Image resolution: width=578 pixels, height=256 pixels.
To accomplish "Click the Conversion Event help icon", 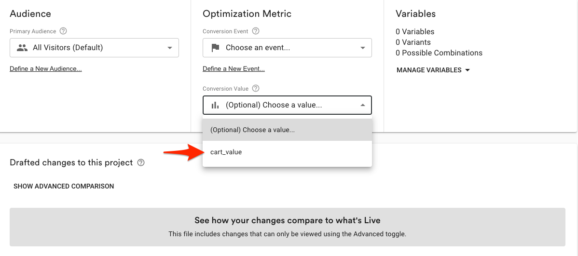I will [255, 31].
